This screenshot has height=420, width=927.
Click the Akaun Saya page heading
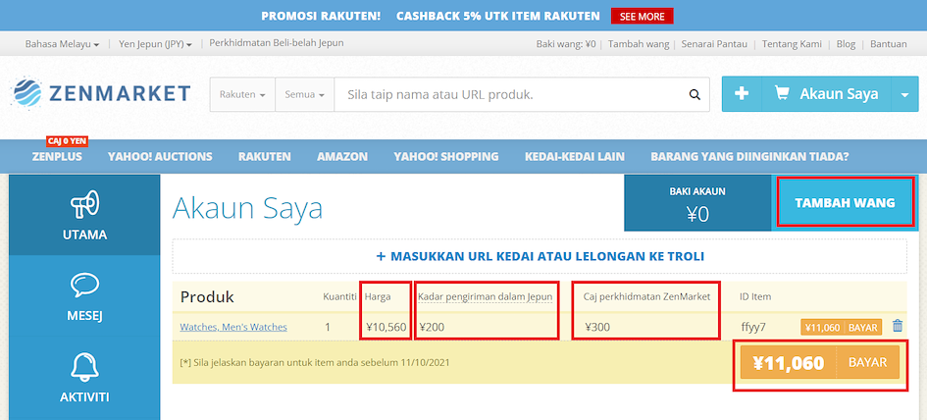[247, 209]
